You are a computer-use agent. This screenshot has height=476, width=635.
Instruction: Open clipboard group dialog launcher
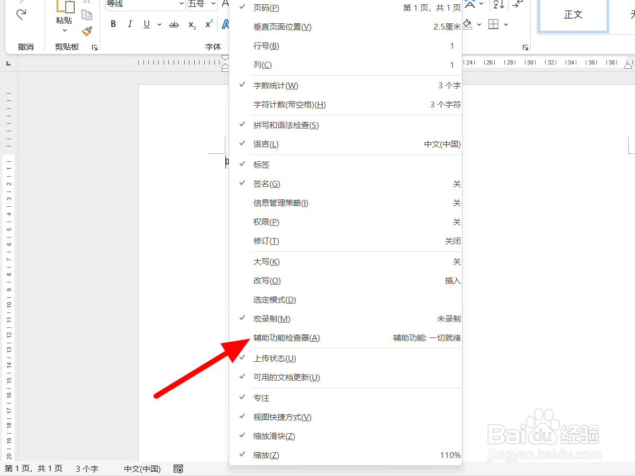[95, 48]
